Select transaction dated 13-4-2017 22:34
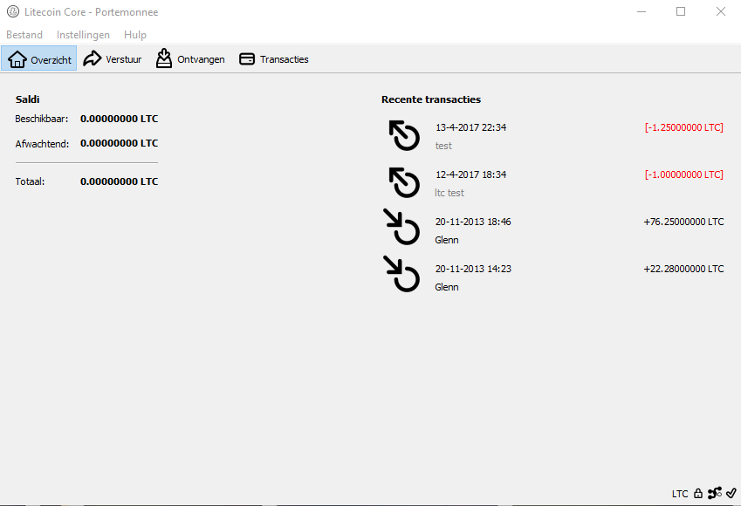This screenshot has height=506, width=741. click(x=553, y=136)
